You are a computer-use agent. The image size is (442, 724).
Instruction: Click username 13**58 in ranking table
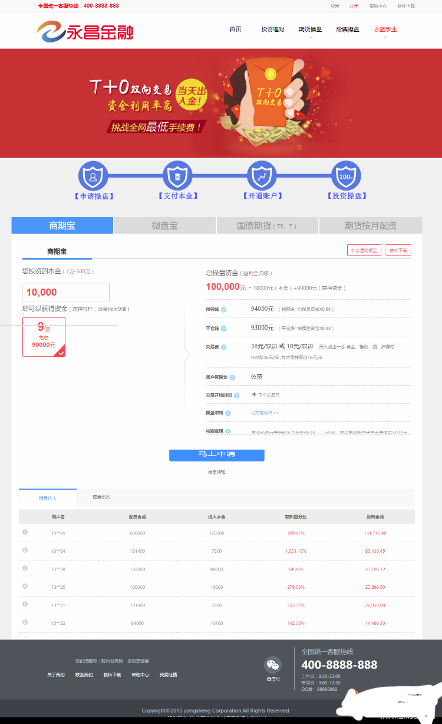[58, 569]
